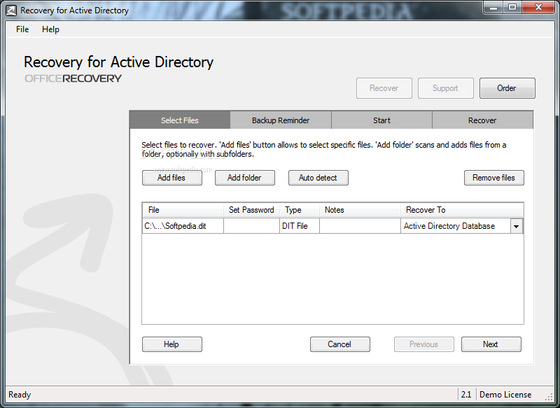
Task: Click the Remove files button
Action: (494, 178)
